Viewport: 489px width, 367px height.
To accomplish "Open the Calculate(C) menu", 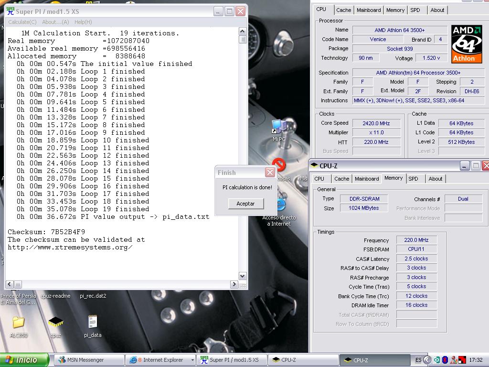I will (x=22, y=22).
